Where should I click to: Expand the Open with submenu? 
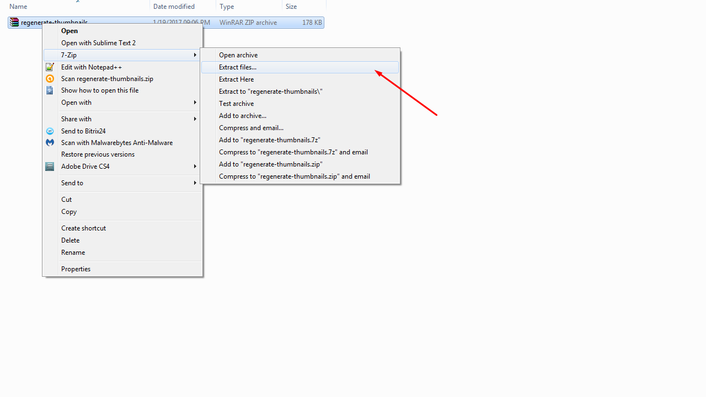coord(122,103)
